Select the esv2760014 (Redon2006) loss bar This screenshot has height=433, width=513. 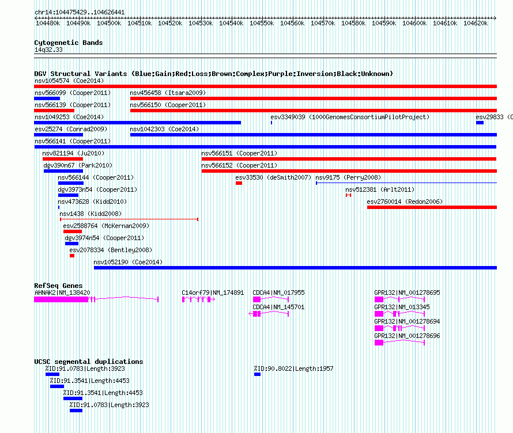pyautogui.click(x=432, y=207)
